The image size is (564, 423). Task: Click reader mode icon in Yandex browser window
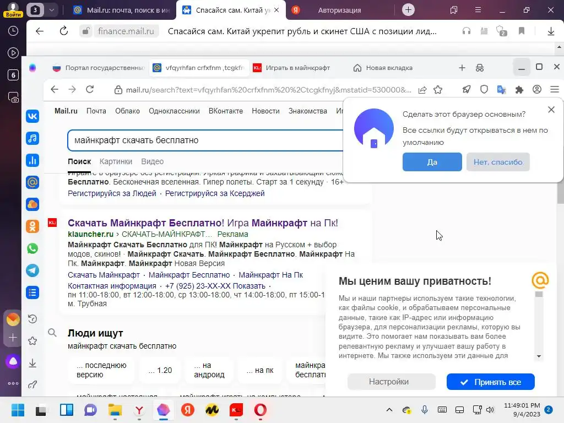pyautogui.click(x=484, y=31)
